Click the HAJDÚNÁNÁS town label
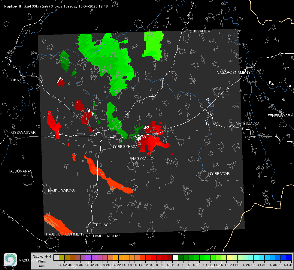This screenshot has height=270, width=294. coord(20,171)
